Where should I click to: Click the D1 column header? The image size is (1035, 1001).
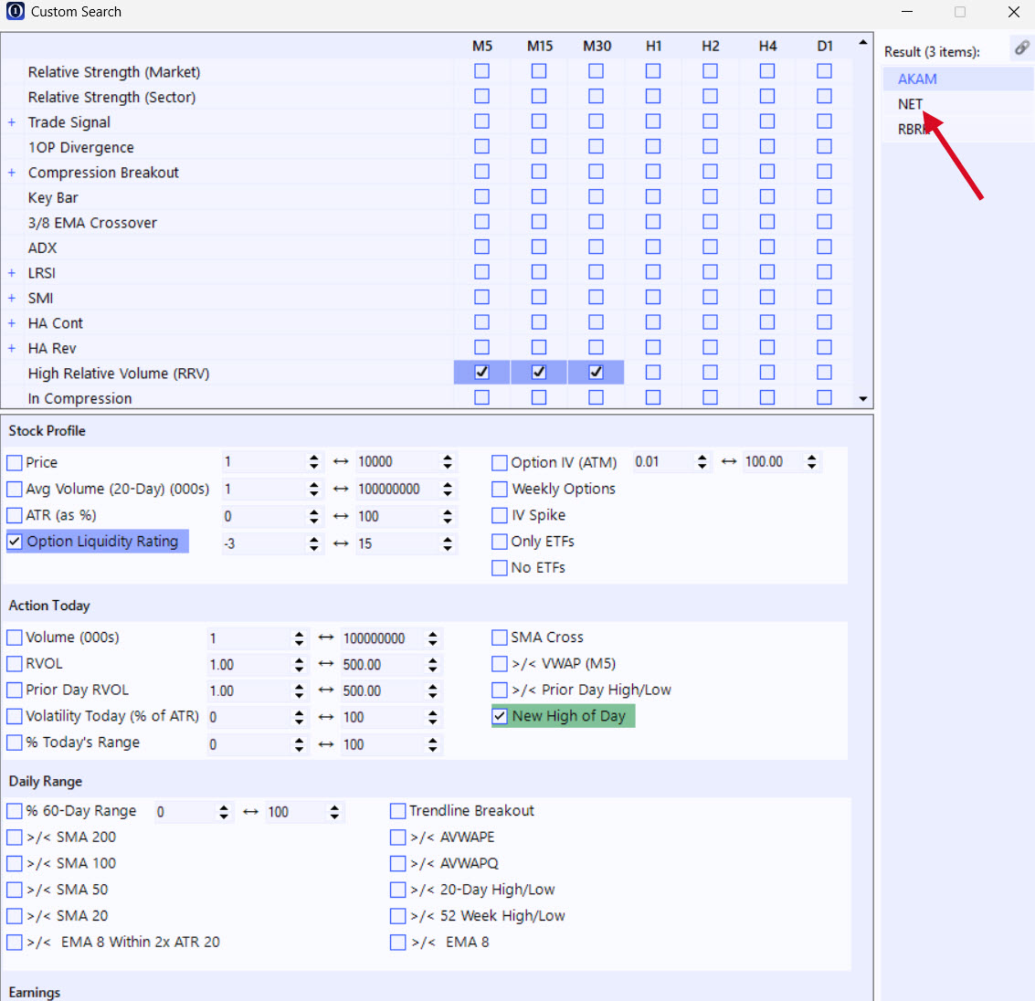click(x=824, y=46)
